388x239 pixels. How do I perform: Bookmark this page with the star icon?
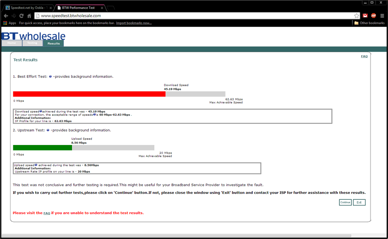tap(357, 16)
